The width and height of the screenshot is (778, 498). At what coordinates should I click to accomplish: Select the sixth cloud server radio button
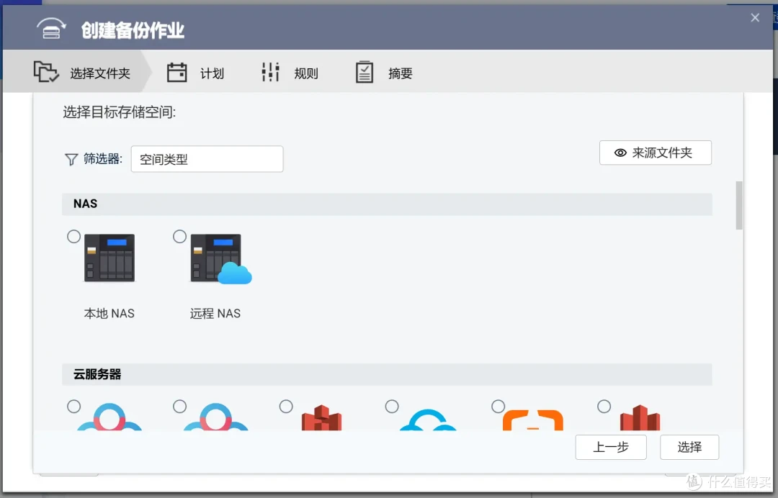604,407
